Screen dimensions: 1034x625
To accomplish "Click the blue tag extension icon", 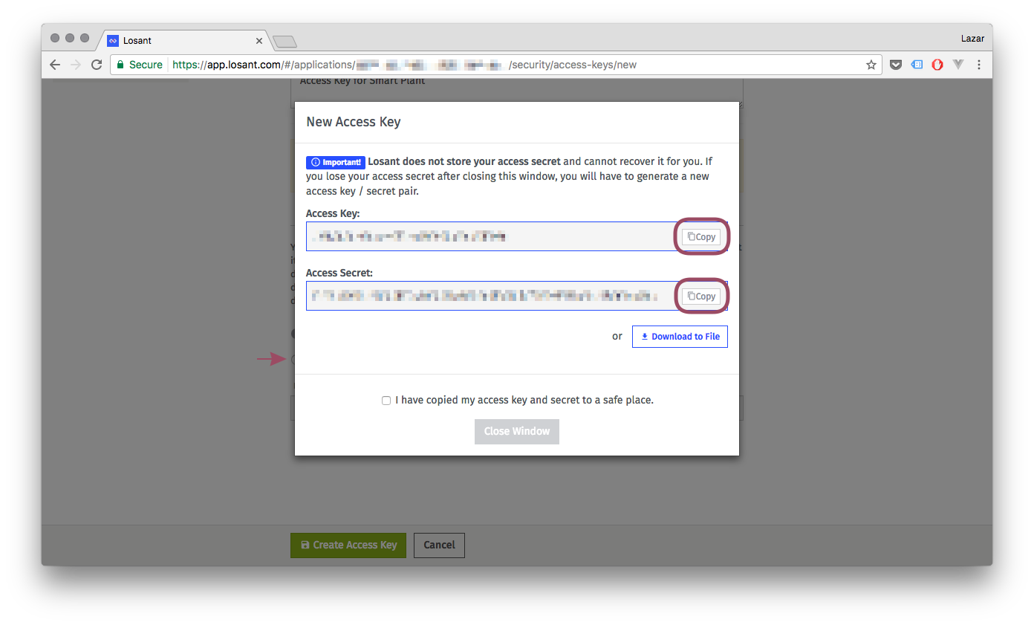I will click(x=917, y=65).
